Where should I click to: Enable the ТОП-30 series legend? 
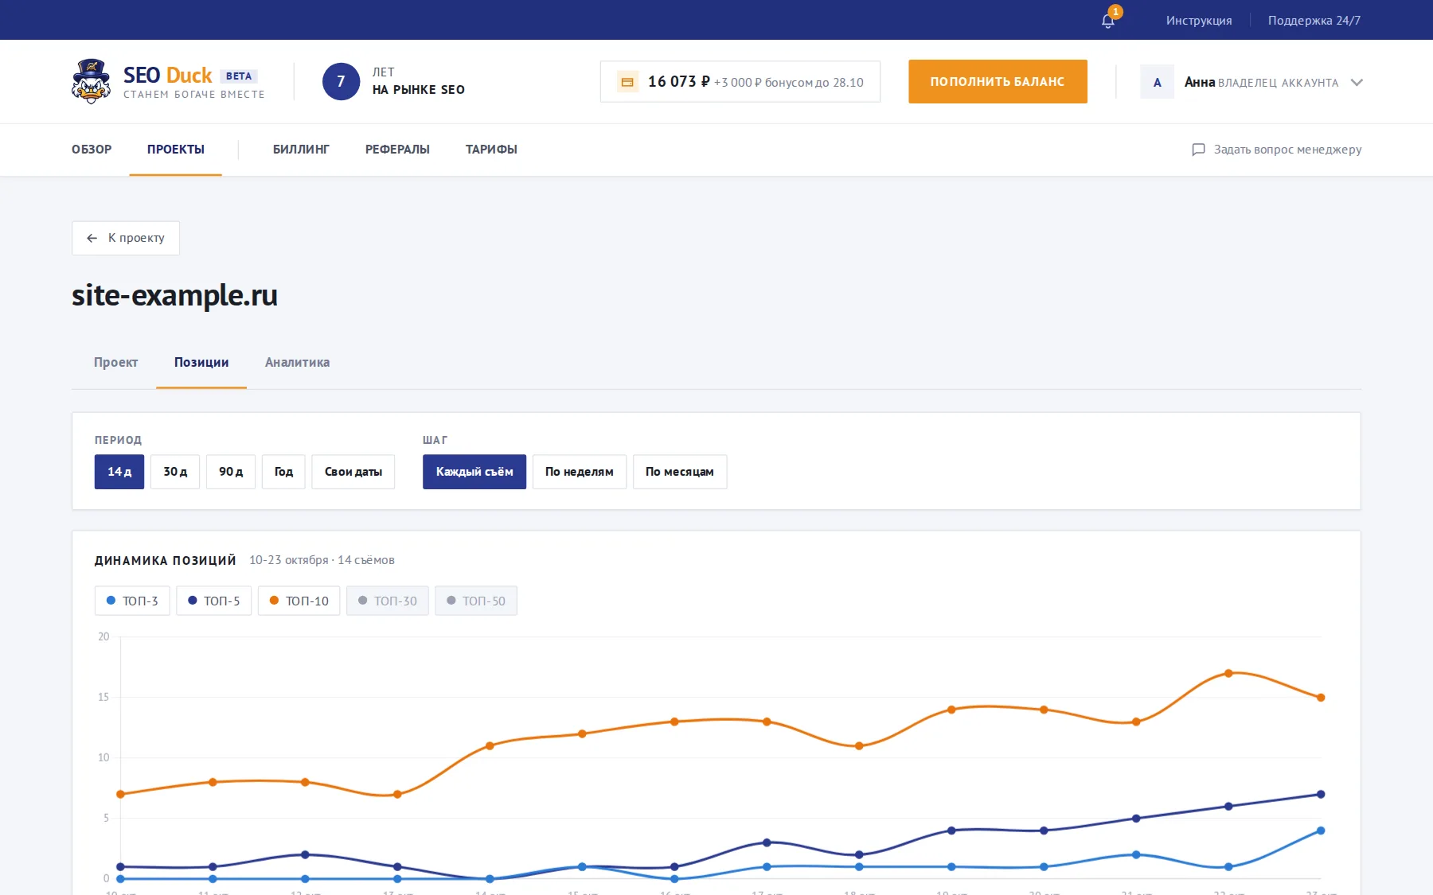(387, 601)
